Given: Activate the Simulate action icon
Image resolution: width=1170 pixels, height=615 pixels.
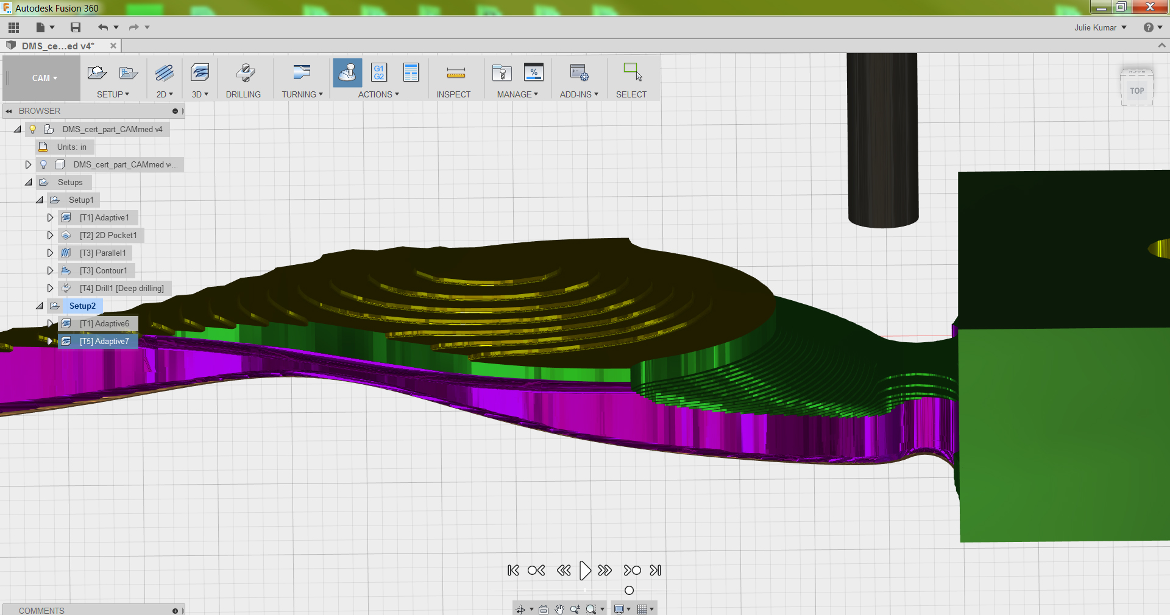Looking at the screenshot, I should click(x=347, y=73).
